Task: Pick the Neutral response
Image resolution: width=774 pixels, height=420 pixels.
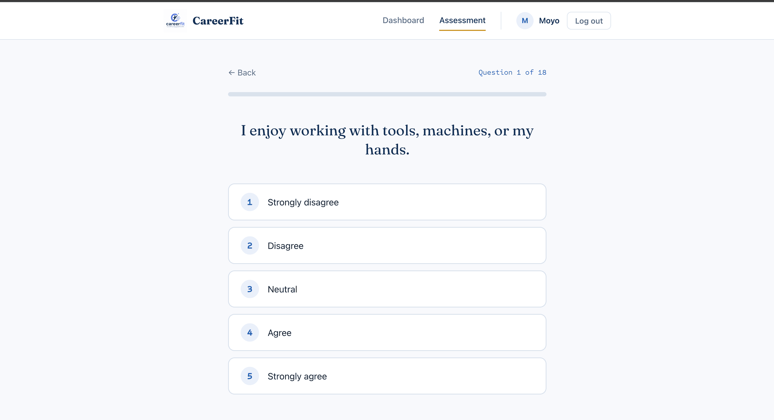Action: tap(387, 289)
